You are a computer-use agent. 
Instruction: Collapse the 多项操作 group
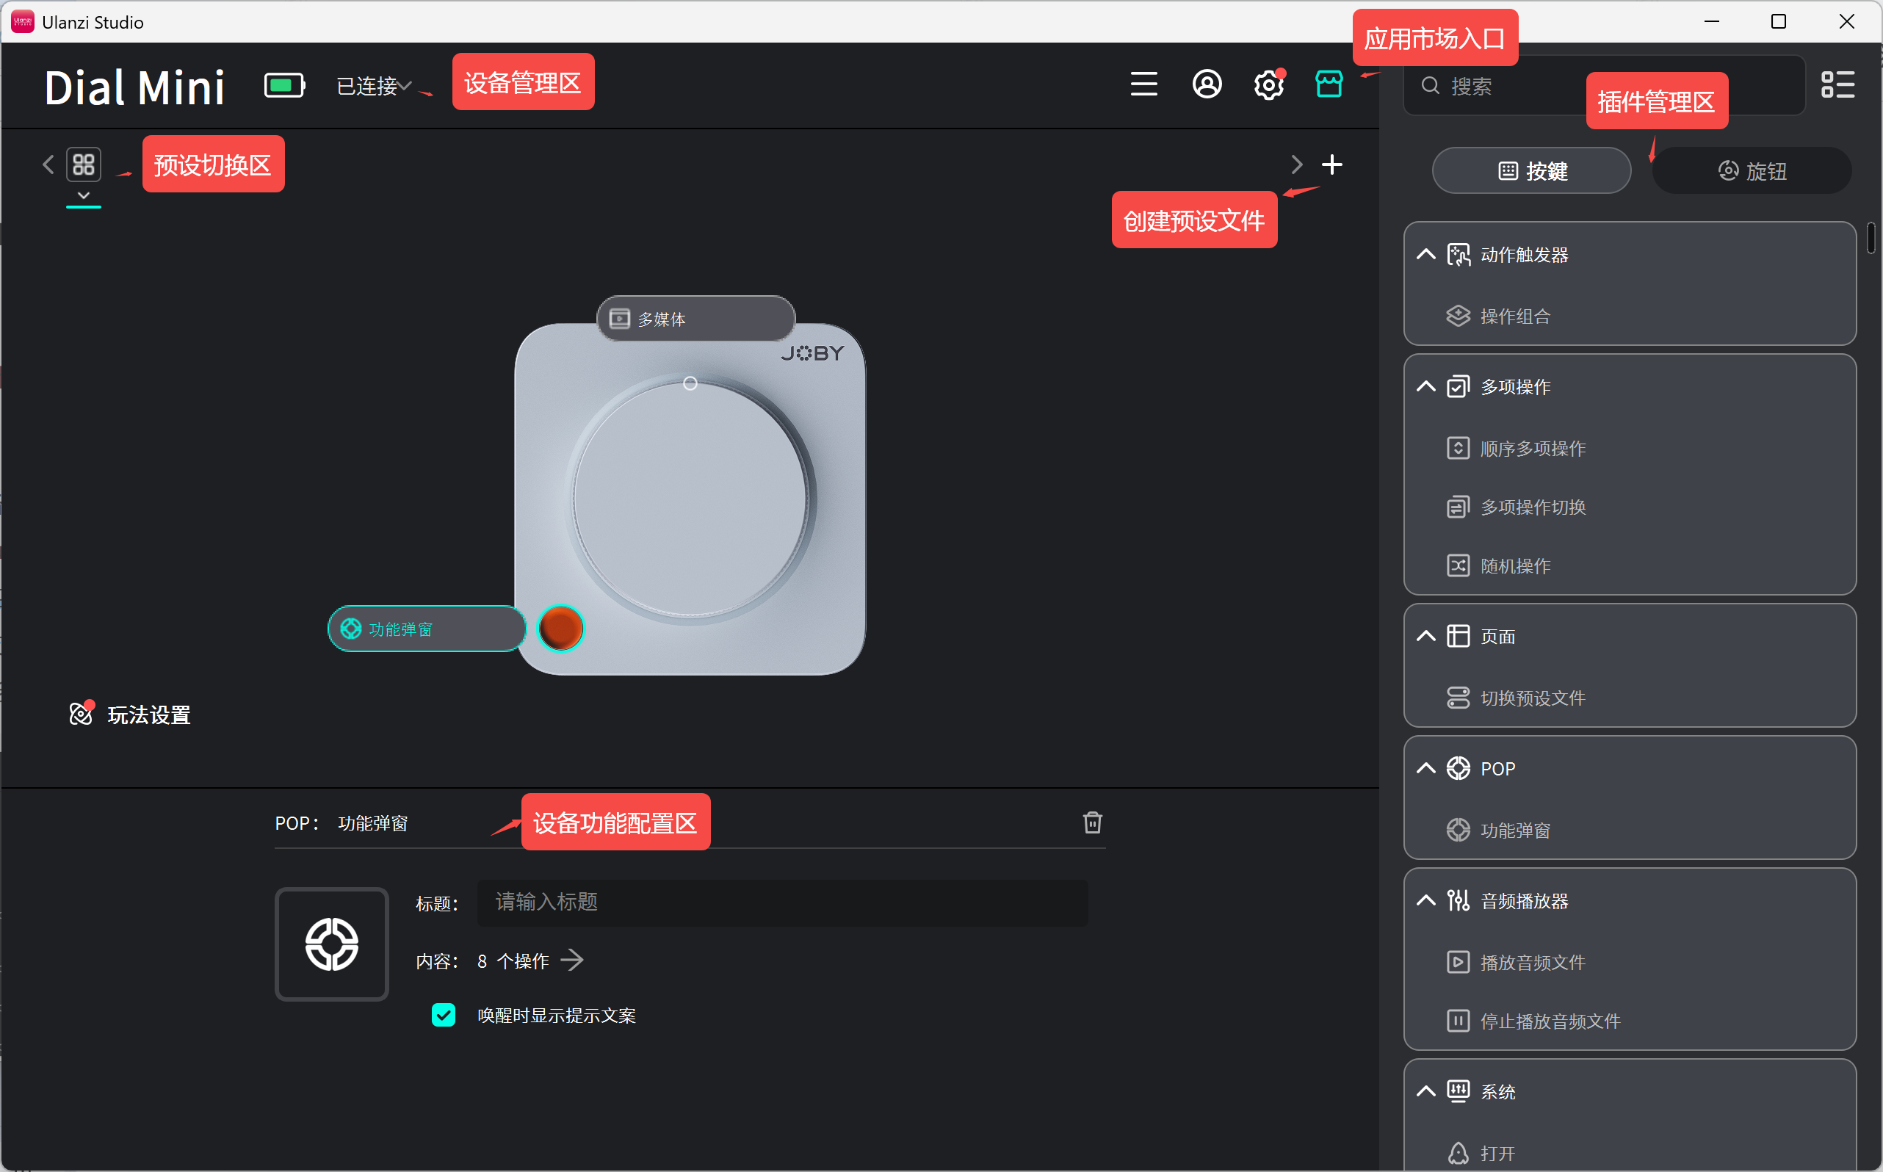(x=1425, y=386)
